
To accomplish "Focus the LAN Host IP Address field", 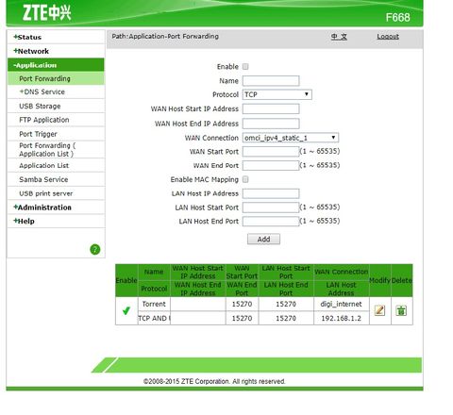I will click(271, 193).
